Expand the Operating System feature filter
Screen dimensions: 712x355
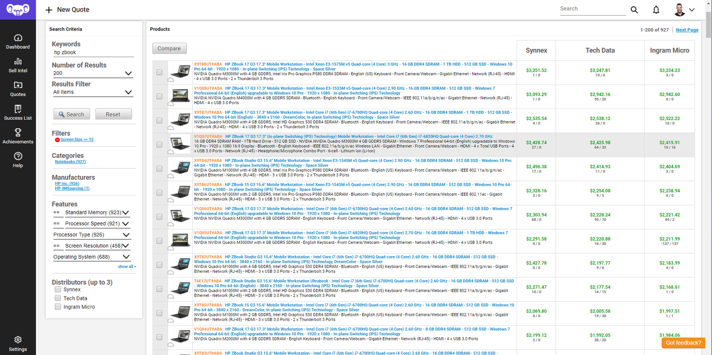[x=91, y=257]
